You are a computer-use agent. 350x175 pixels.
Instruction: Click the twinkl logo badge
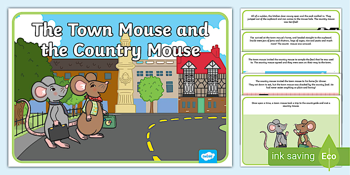click(x=208, y=156)
